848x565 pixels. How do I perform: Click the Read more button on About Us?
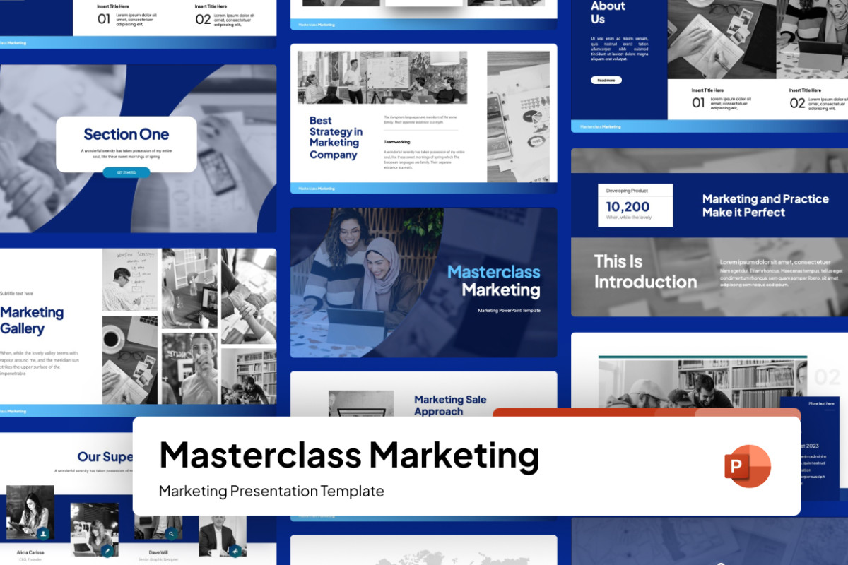click(607, 80)
